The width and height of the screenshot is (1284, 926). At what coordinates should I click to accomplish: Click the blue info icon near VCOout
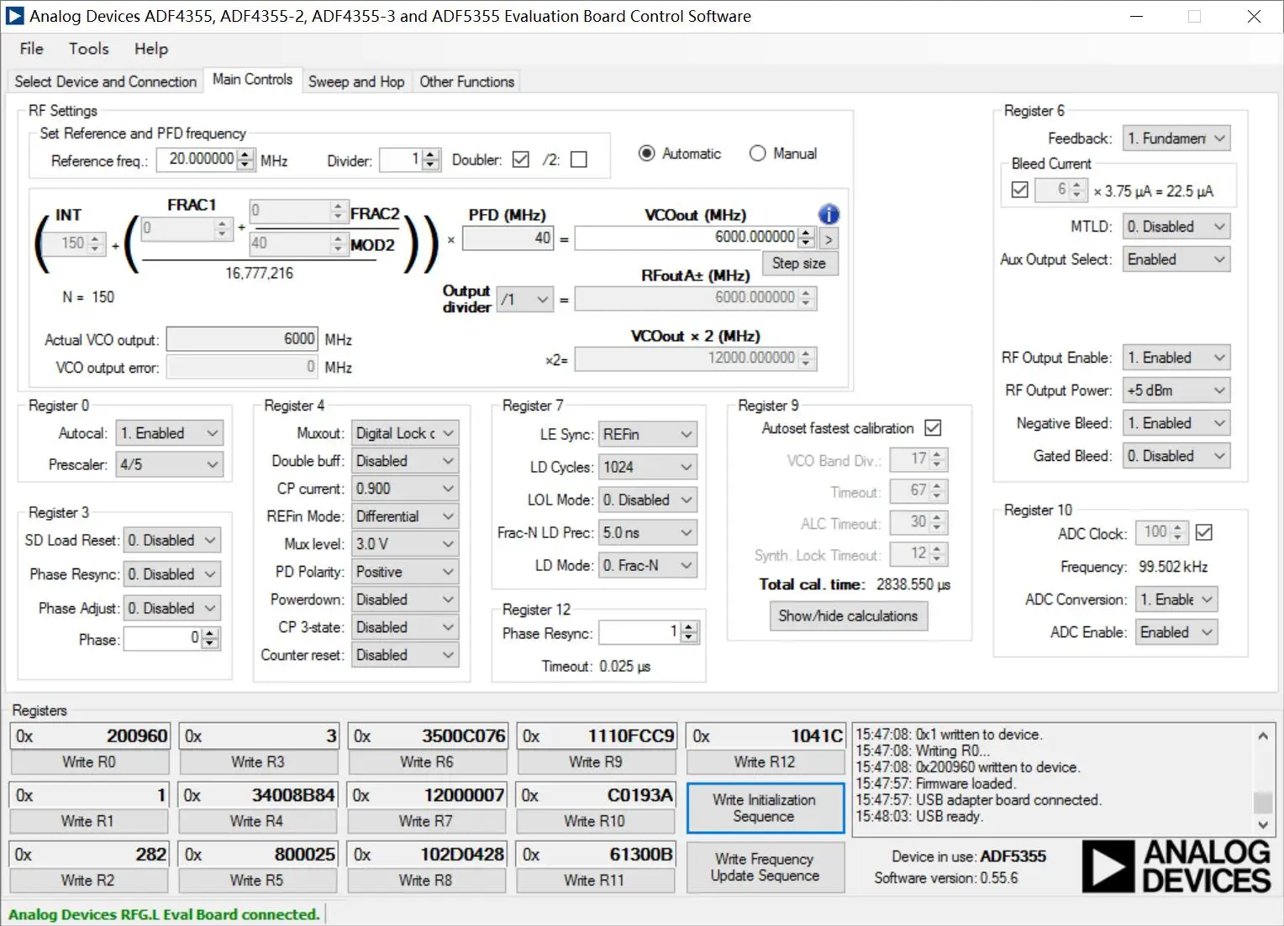pyautogui.click(x=829, y=214)
